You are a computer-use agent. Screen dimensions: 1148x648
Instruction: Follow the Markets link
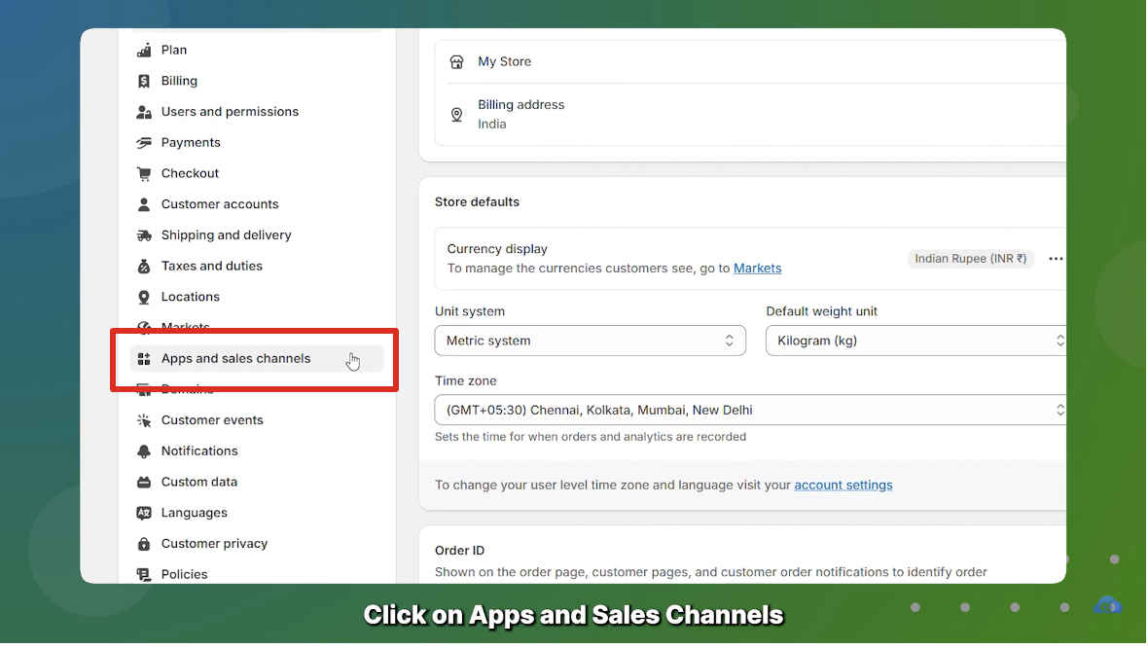tap(757, 268)
